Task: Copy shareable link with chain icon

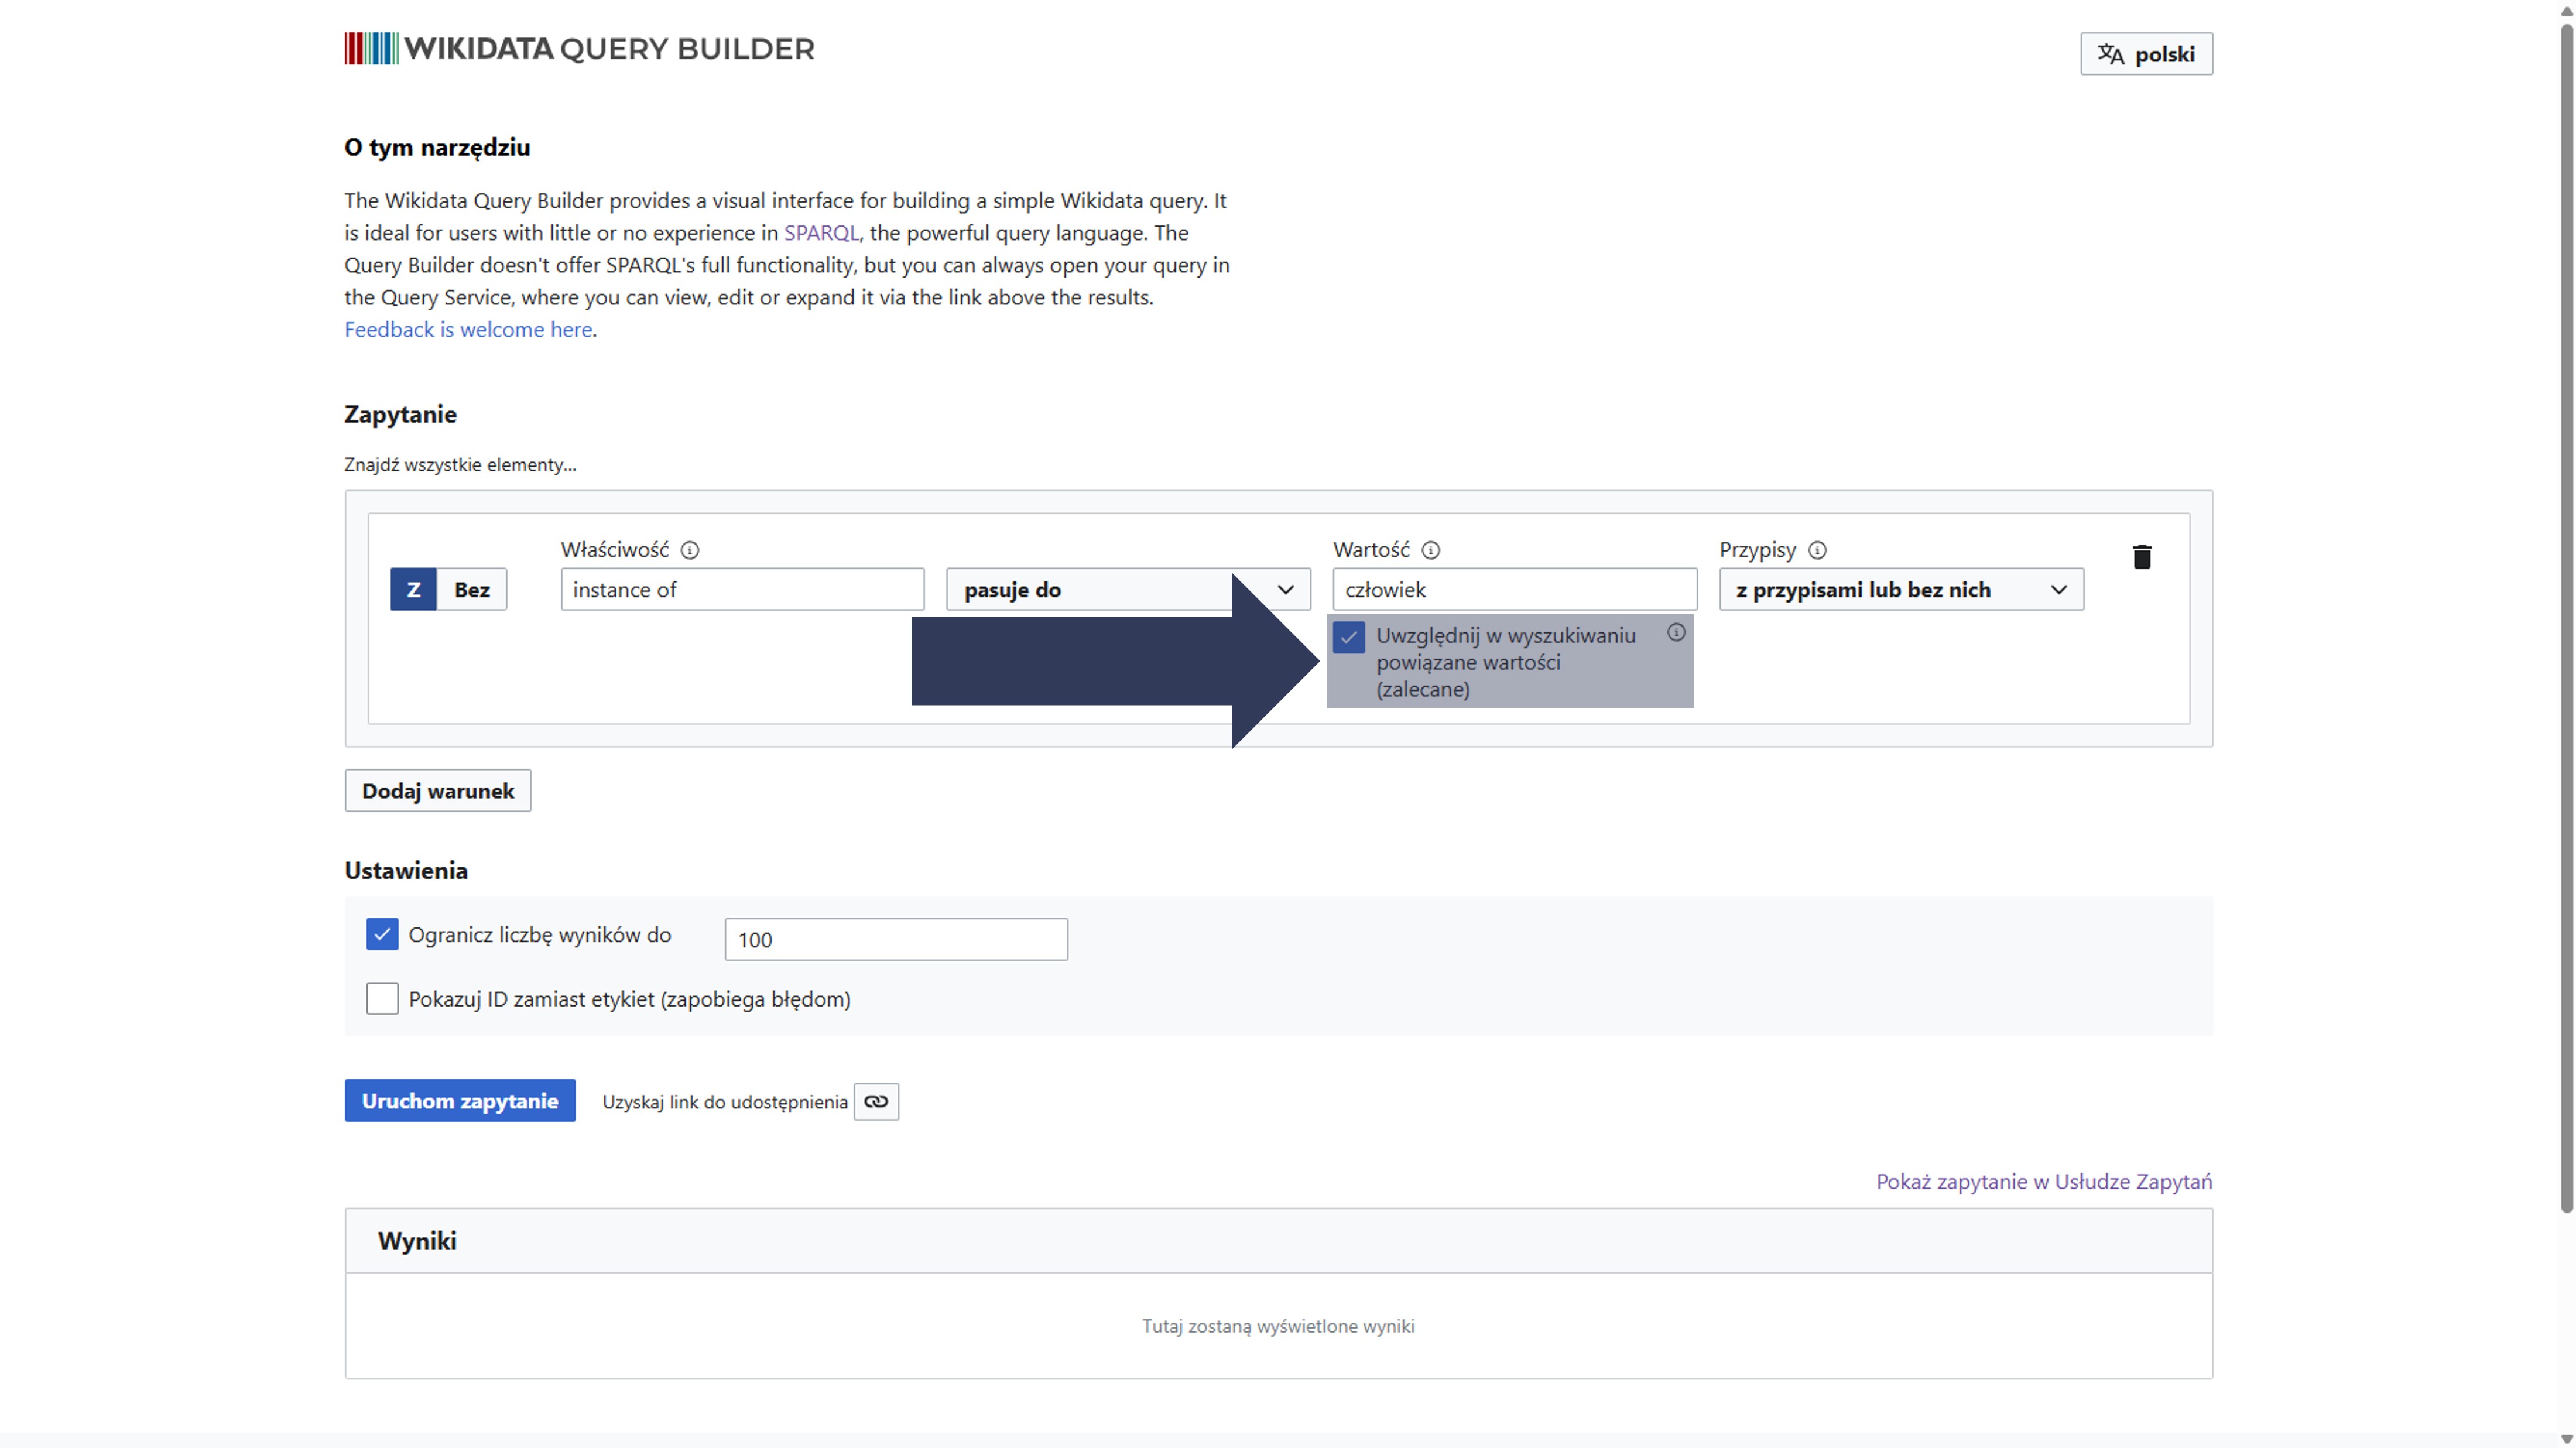Action: 876,1101
